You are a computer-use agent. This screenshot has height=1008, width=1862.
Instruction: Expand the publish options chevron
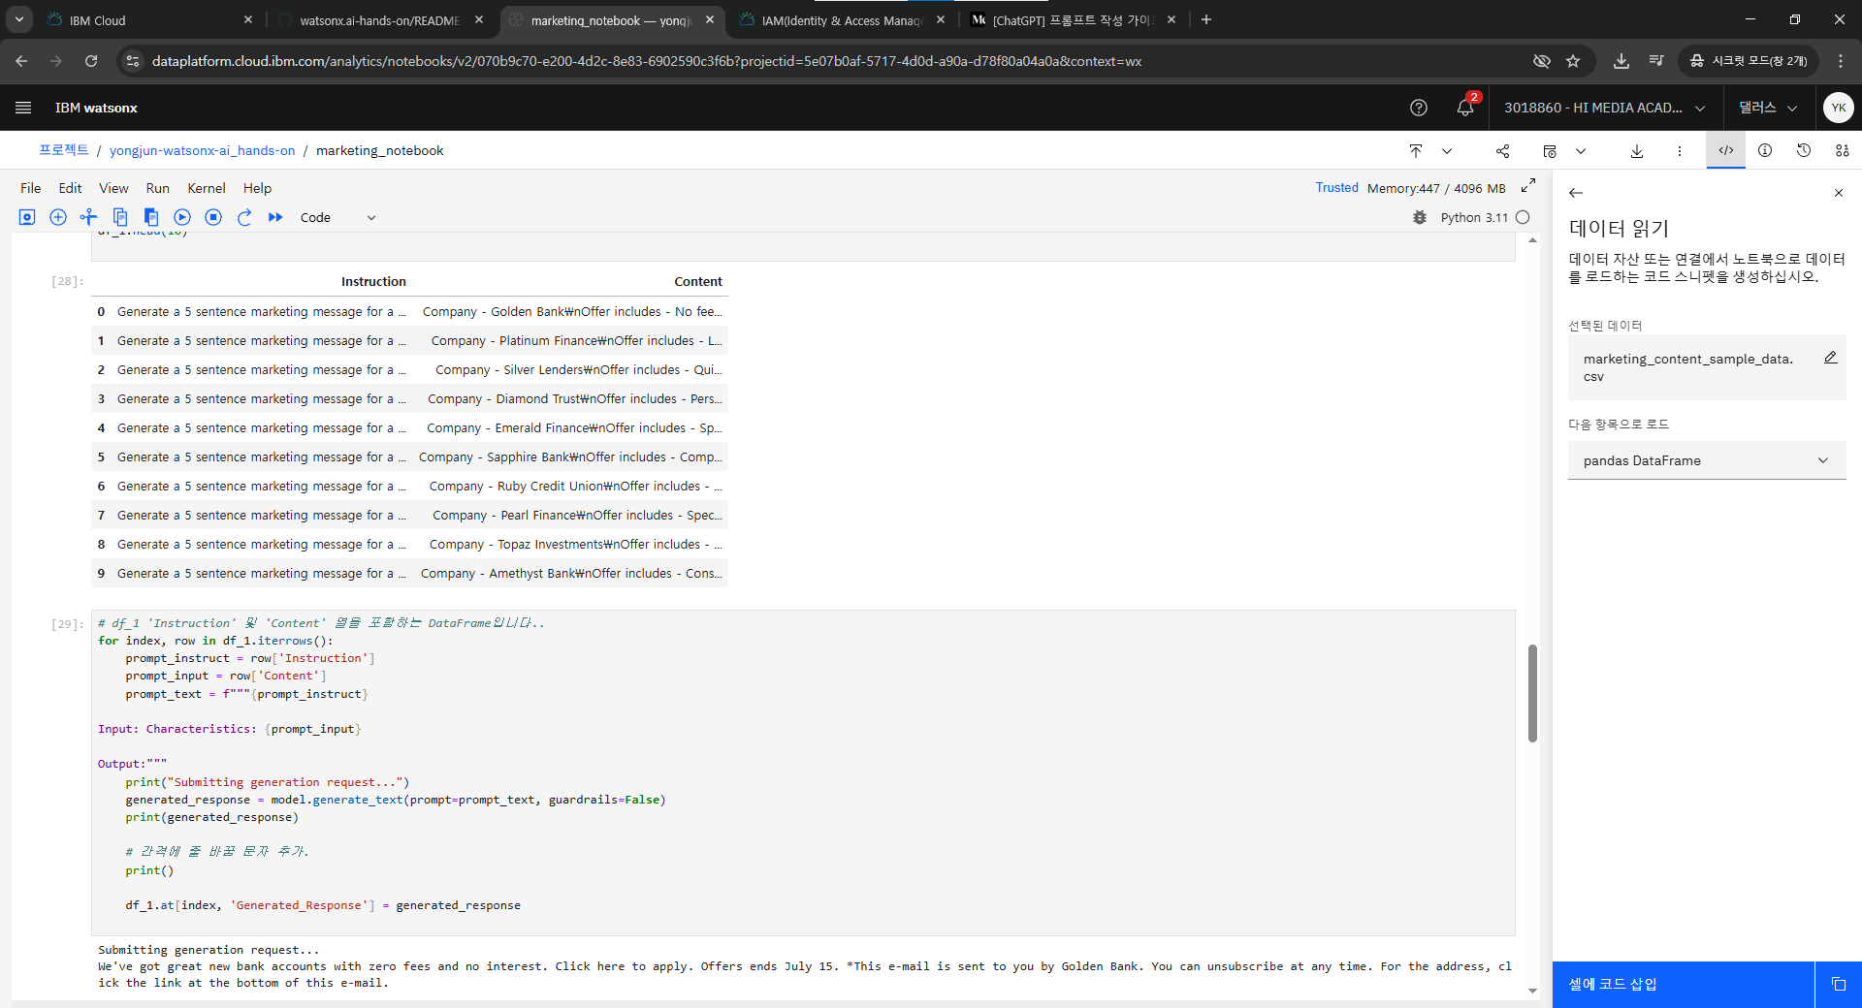pos(1447,151)
